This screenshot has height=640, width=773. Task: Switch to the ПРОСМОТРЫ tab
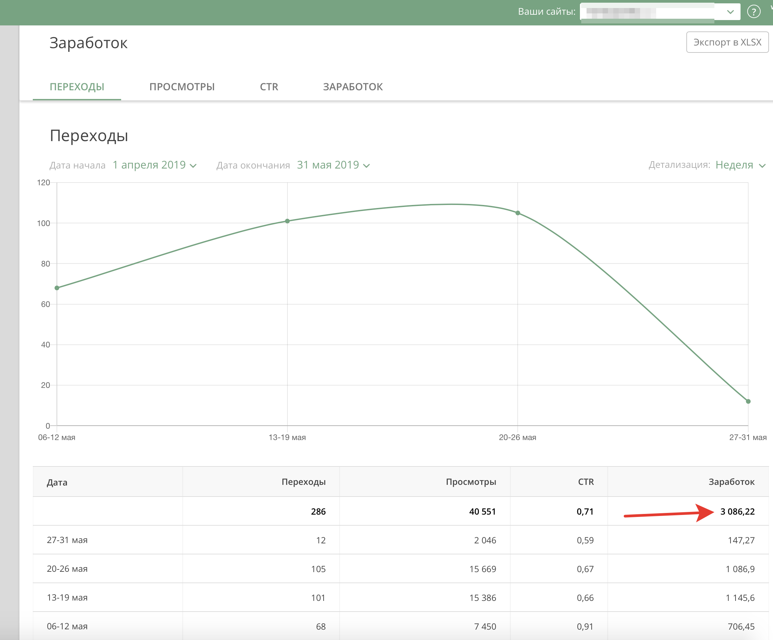point(182,87)
